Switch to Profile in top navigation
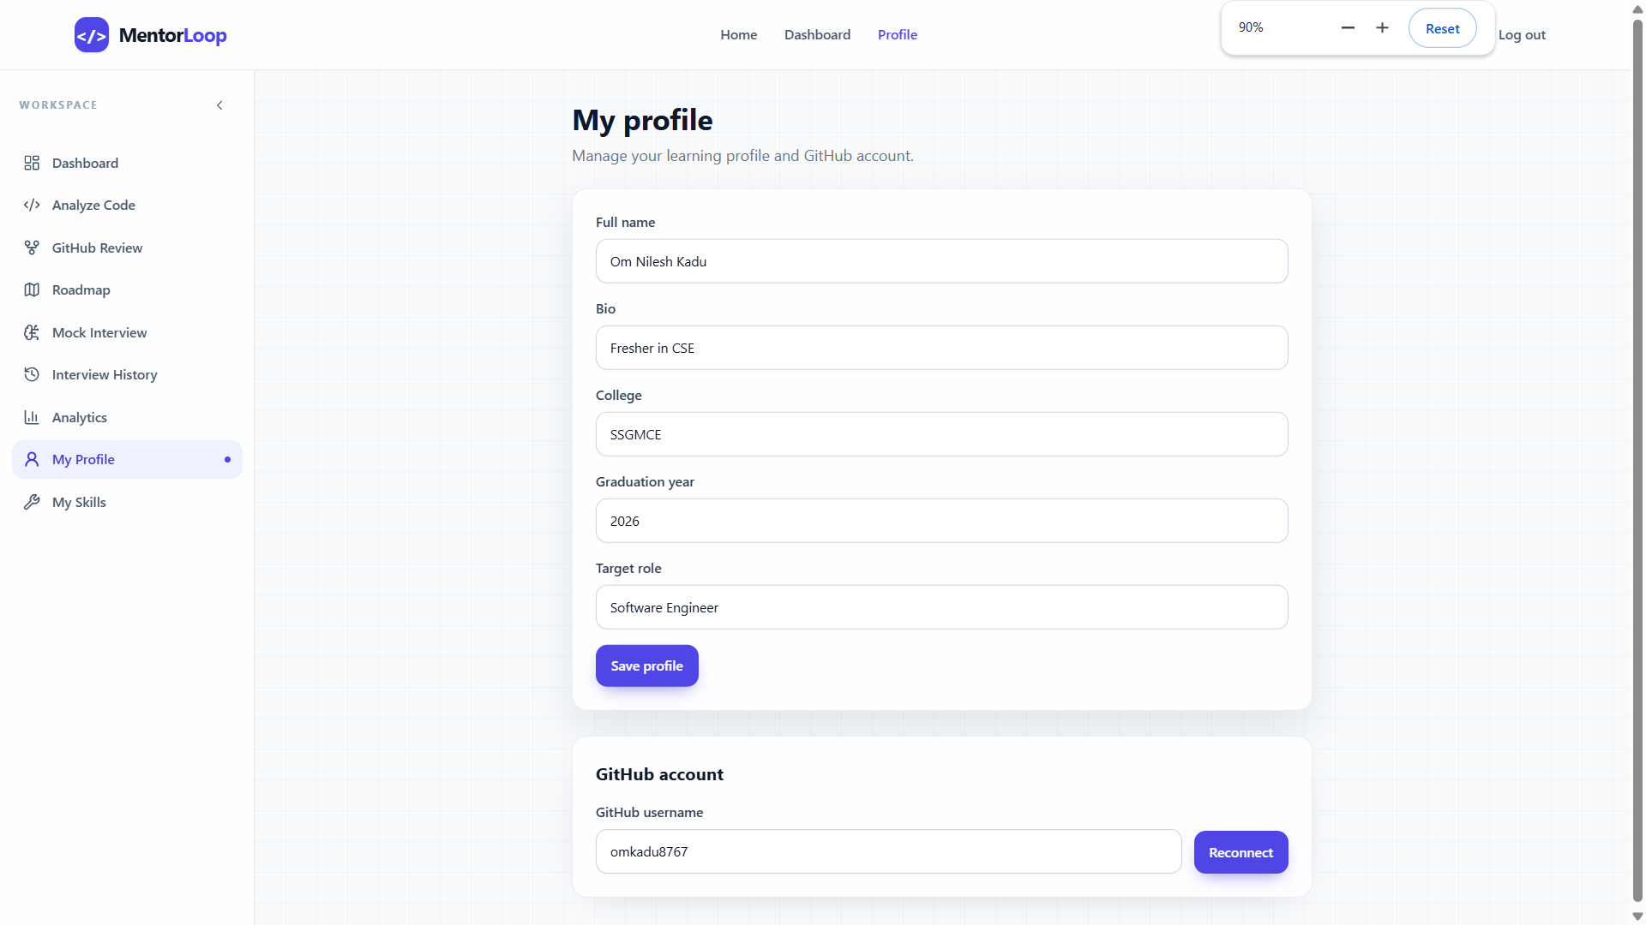The image size is (1646, 925). click(897, 35)
